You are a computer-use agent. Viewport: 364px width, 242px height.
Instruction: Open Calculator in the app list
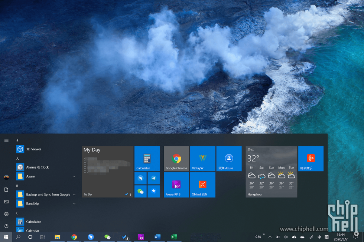point(46,222)
